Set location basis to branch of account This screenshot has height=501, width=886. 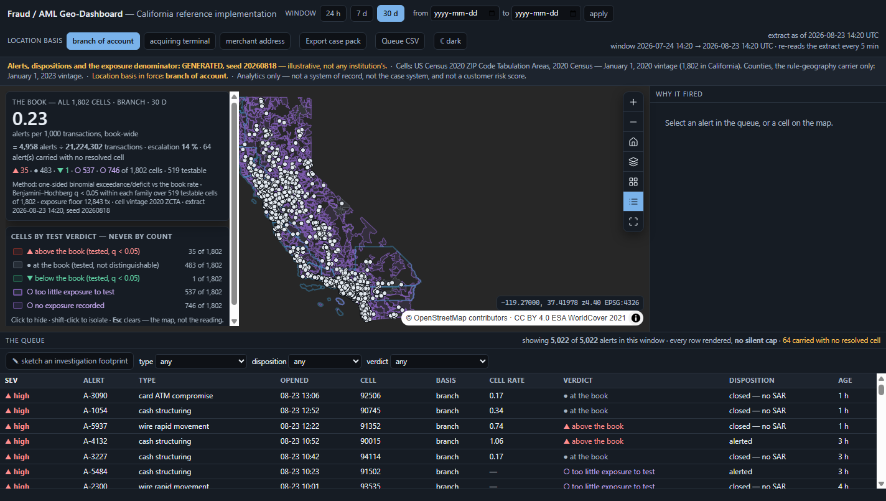click(103, 41)
